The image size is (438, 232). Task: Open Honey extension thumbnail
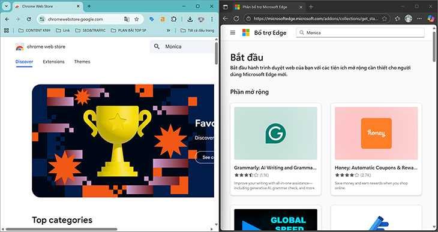[376, 133]
